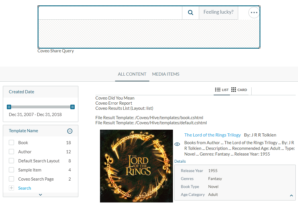The height and width of the screenshot is (211, 298).
Task: Click the plus icon beside facet Search
Action: [x=11, y=188]
